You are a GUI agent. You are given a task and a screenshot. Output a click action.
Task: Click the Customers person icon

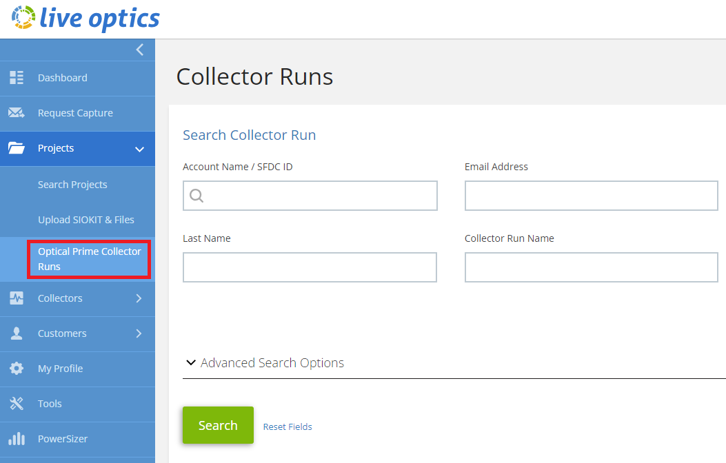[17, 333]
